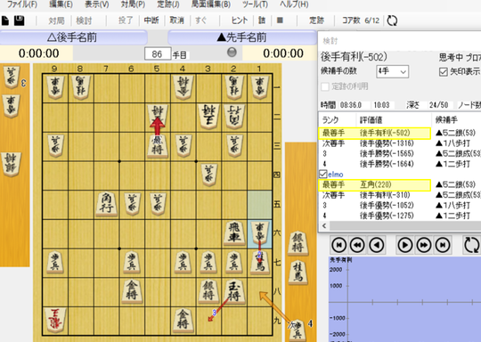Select the pawn in sente's hand
This screenshot has height=342, width=481.
pos(297,330)
